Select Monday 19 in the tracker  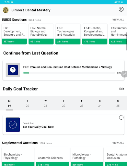pos(9,103)
